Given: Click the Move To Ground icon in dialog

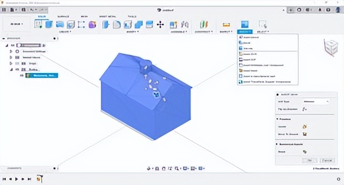Looking at the screenshot, I should [304, 134].
